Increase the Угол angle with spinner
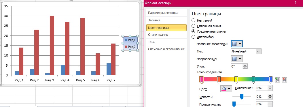 (245, 65)
